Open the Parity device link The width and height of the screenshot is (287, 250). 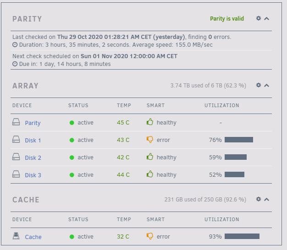(33, 123)
